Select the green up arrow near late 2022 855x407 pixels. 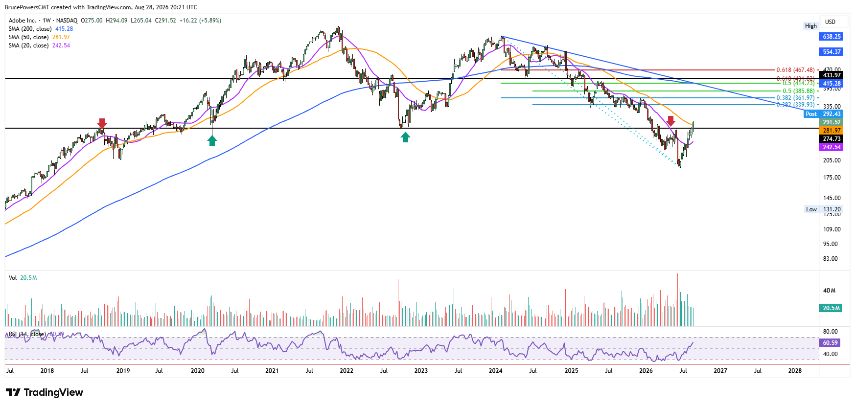point(405,137)
